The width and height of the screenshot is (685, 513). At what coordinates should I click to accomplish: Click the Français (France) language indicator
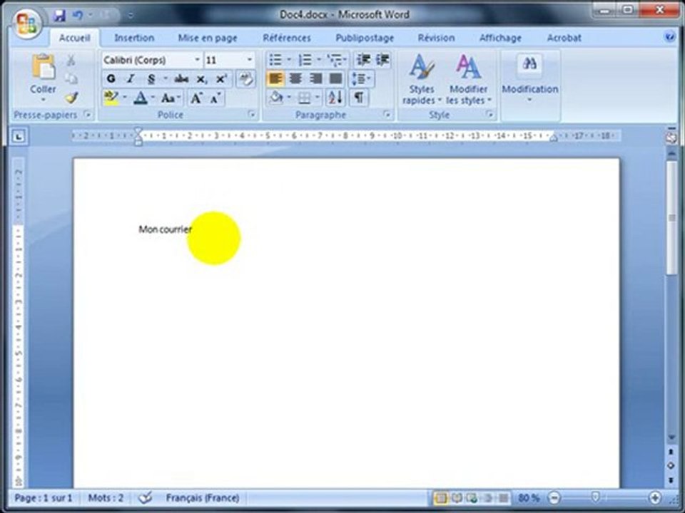pyautogui.click(x=202, y=498)
